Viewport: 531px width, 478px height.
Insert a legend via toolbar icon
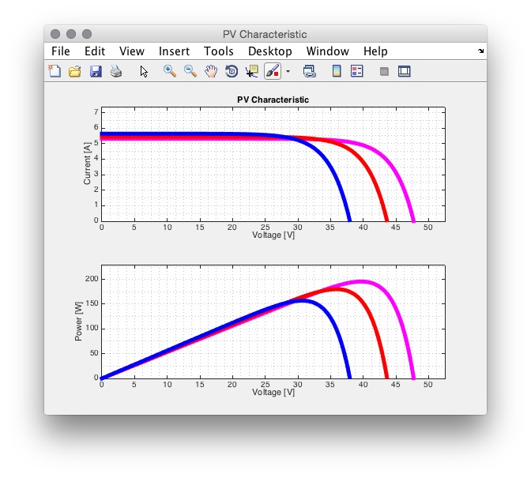[x=357, y=71]
